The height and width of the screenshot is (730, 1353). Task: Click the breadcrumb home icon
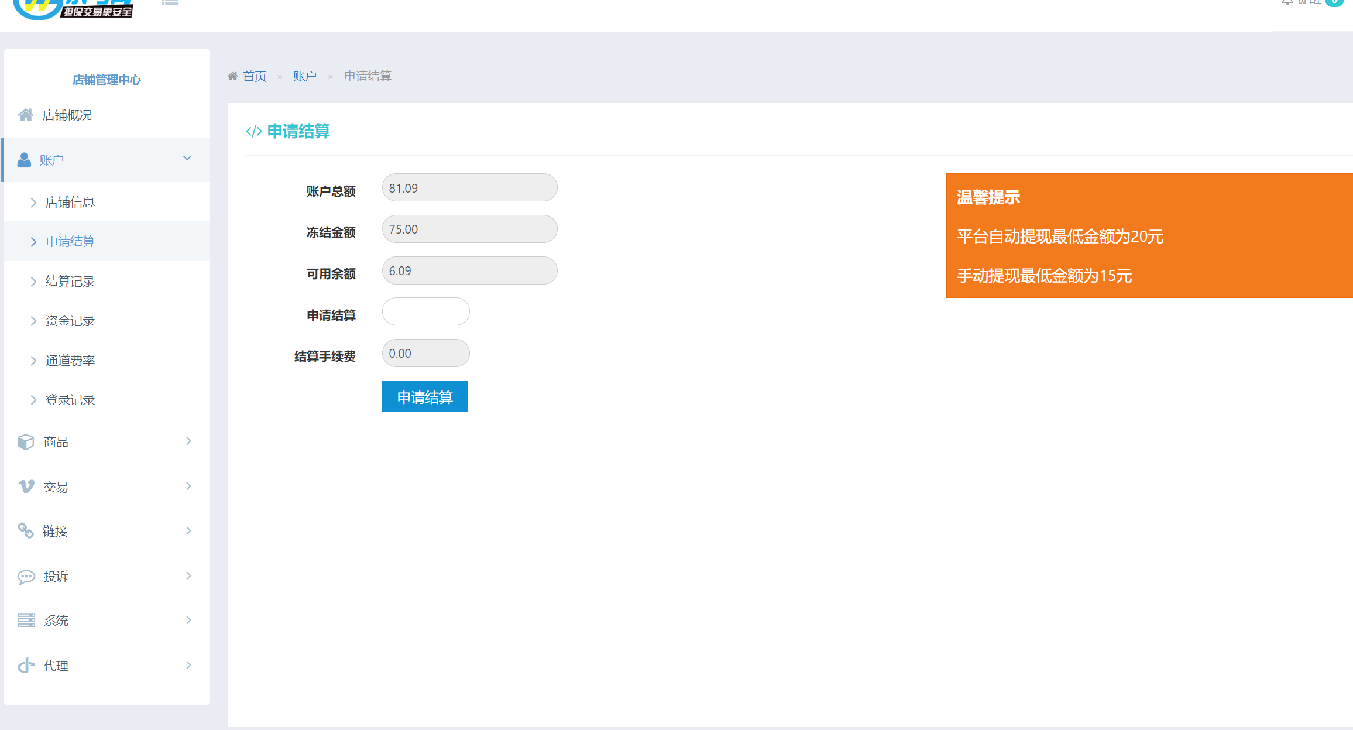[x=233, y=76]
